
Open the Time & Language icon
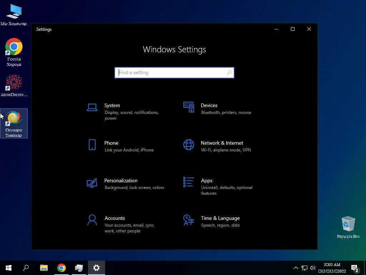point(189,220)
